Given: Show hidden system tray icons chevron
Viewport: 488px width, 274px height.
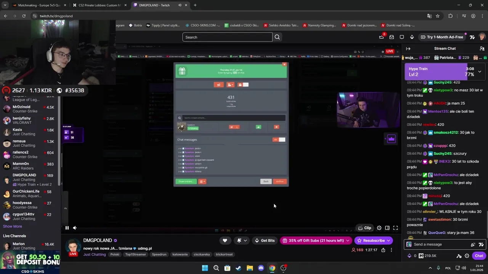Looking at the screenshot, I should click(x=430, y=268).
